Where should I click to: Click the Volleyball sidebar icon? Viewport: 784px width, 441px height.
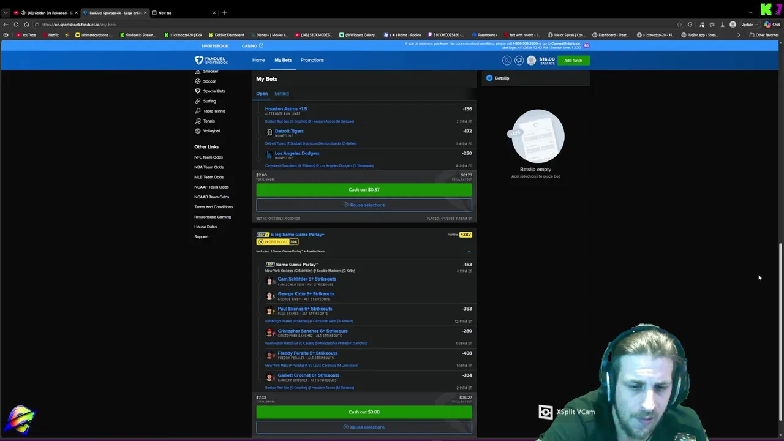click(197, 130)
